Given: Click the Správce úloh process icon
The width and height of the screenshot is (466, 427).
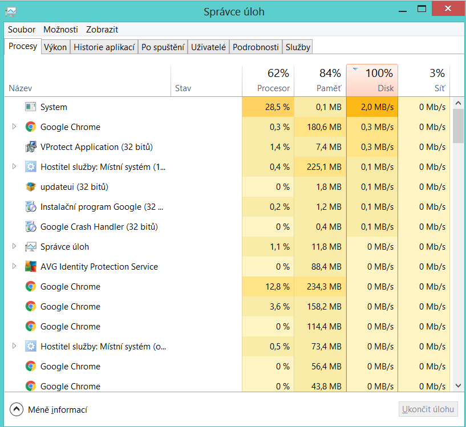Looking at the screenshot, I should tap(31, 247).
